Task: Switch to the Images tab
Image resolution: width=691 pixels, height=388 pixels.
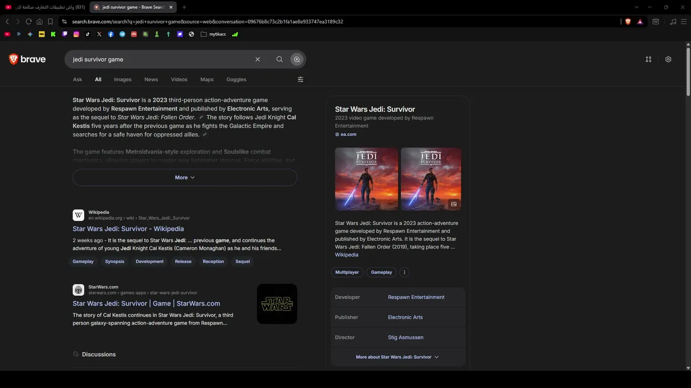Action: pyautogui.click(x=123, y=79)
